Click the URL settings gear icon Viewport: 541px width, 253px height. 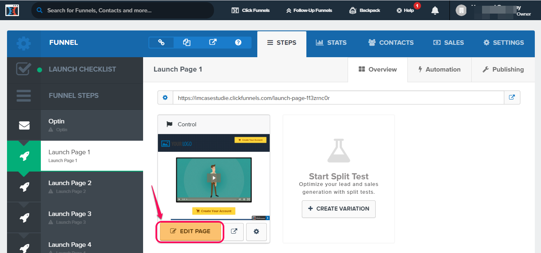click(165, 97)
